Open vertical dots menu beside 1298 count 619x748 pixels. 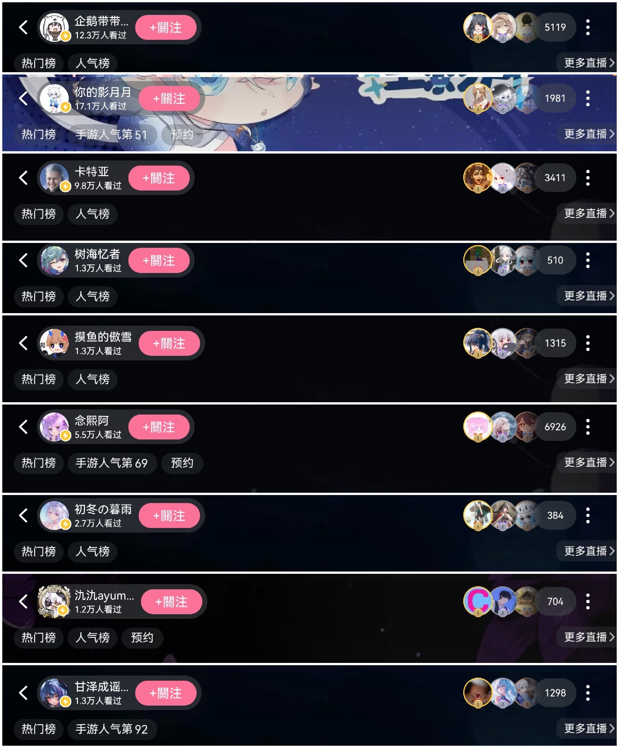[588, 692]
